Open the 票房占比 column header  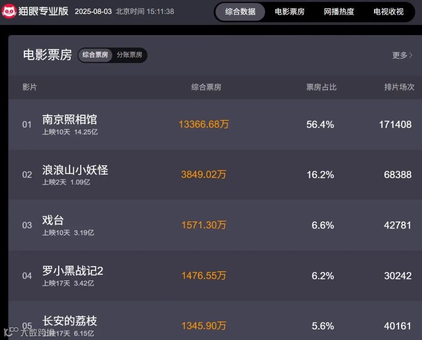(x=320, y=87)
